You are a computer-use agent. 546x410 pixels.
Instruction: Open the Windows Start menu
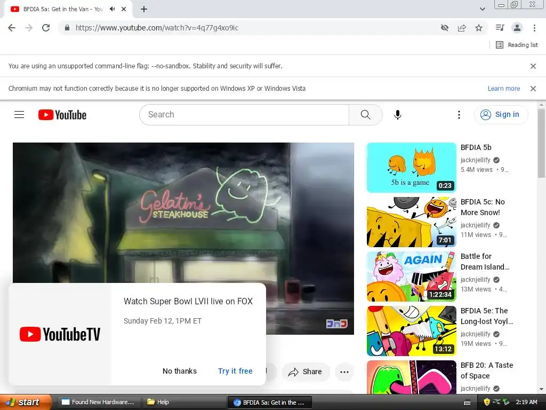click(26, 402)
